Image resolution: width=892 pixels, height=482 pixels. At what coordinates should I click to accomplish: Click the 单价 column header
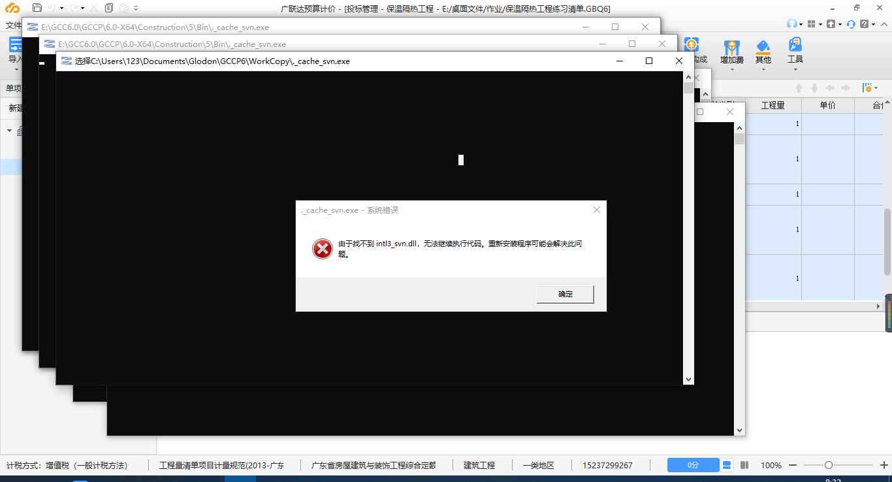tap(827, 105)
